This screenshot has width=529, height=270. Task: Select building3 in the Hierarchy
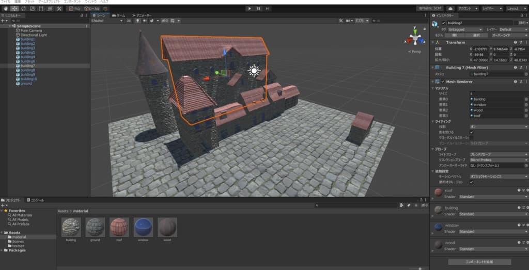tap(27, 48)
